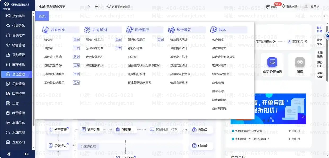Select 资金管理 in the left sidebar
329x158 pixels.
click(x=16, y=74)
